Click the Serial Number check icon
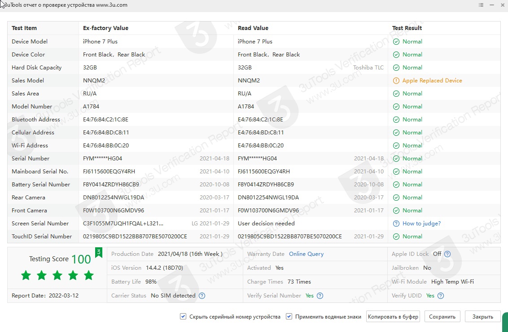This screenshot has height=332, width=508. pyautogui.click(x=396, y=159)
